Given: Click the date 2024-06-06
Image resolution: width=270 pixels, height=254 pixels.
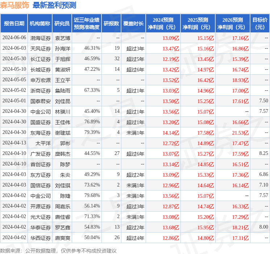Looking at the screenshot, I should click(14, 38).
